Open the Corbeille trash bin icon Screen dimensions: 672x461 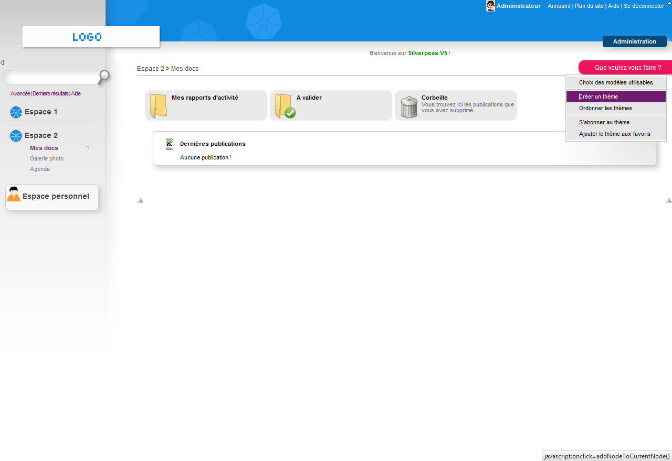point(409,106)
